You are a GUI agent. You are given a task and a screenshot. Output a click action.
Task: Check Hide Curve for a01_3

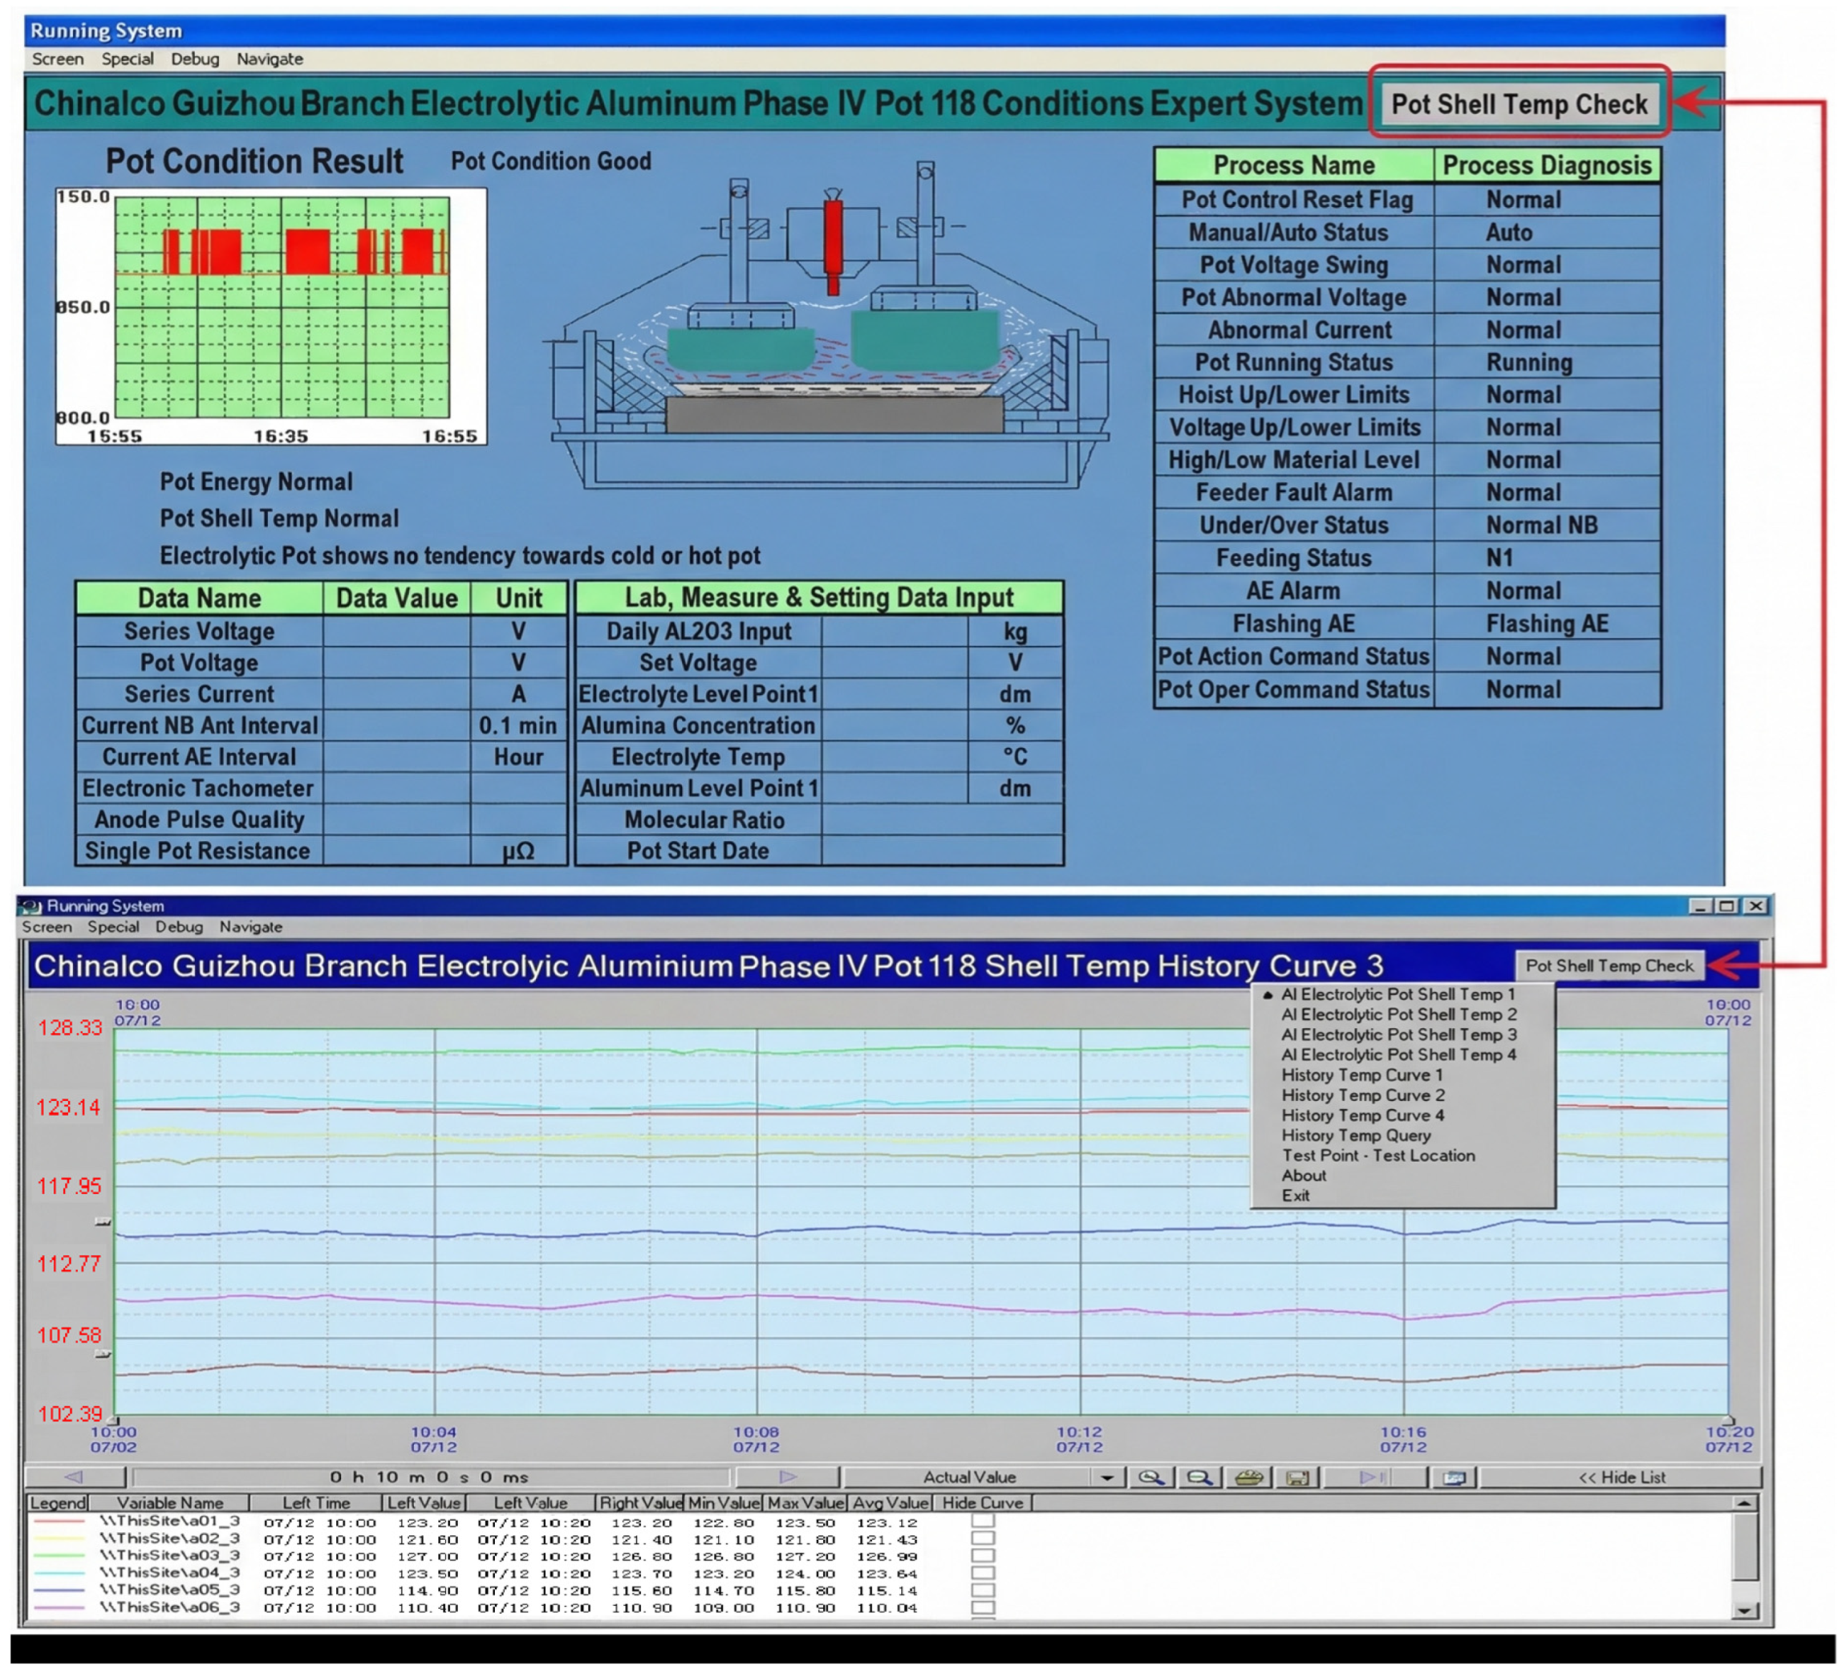click(x=983, y=1520)
